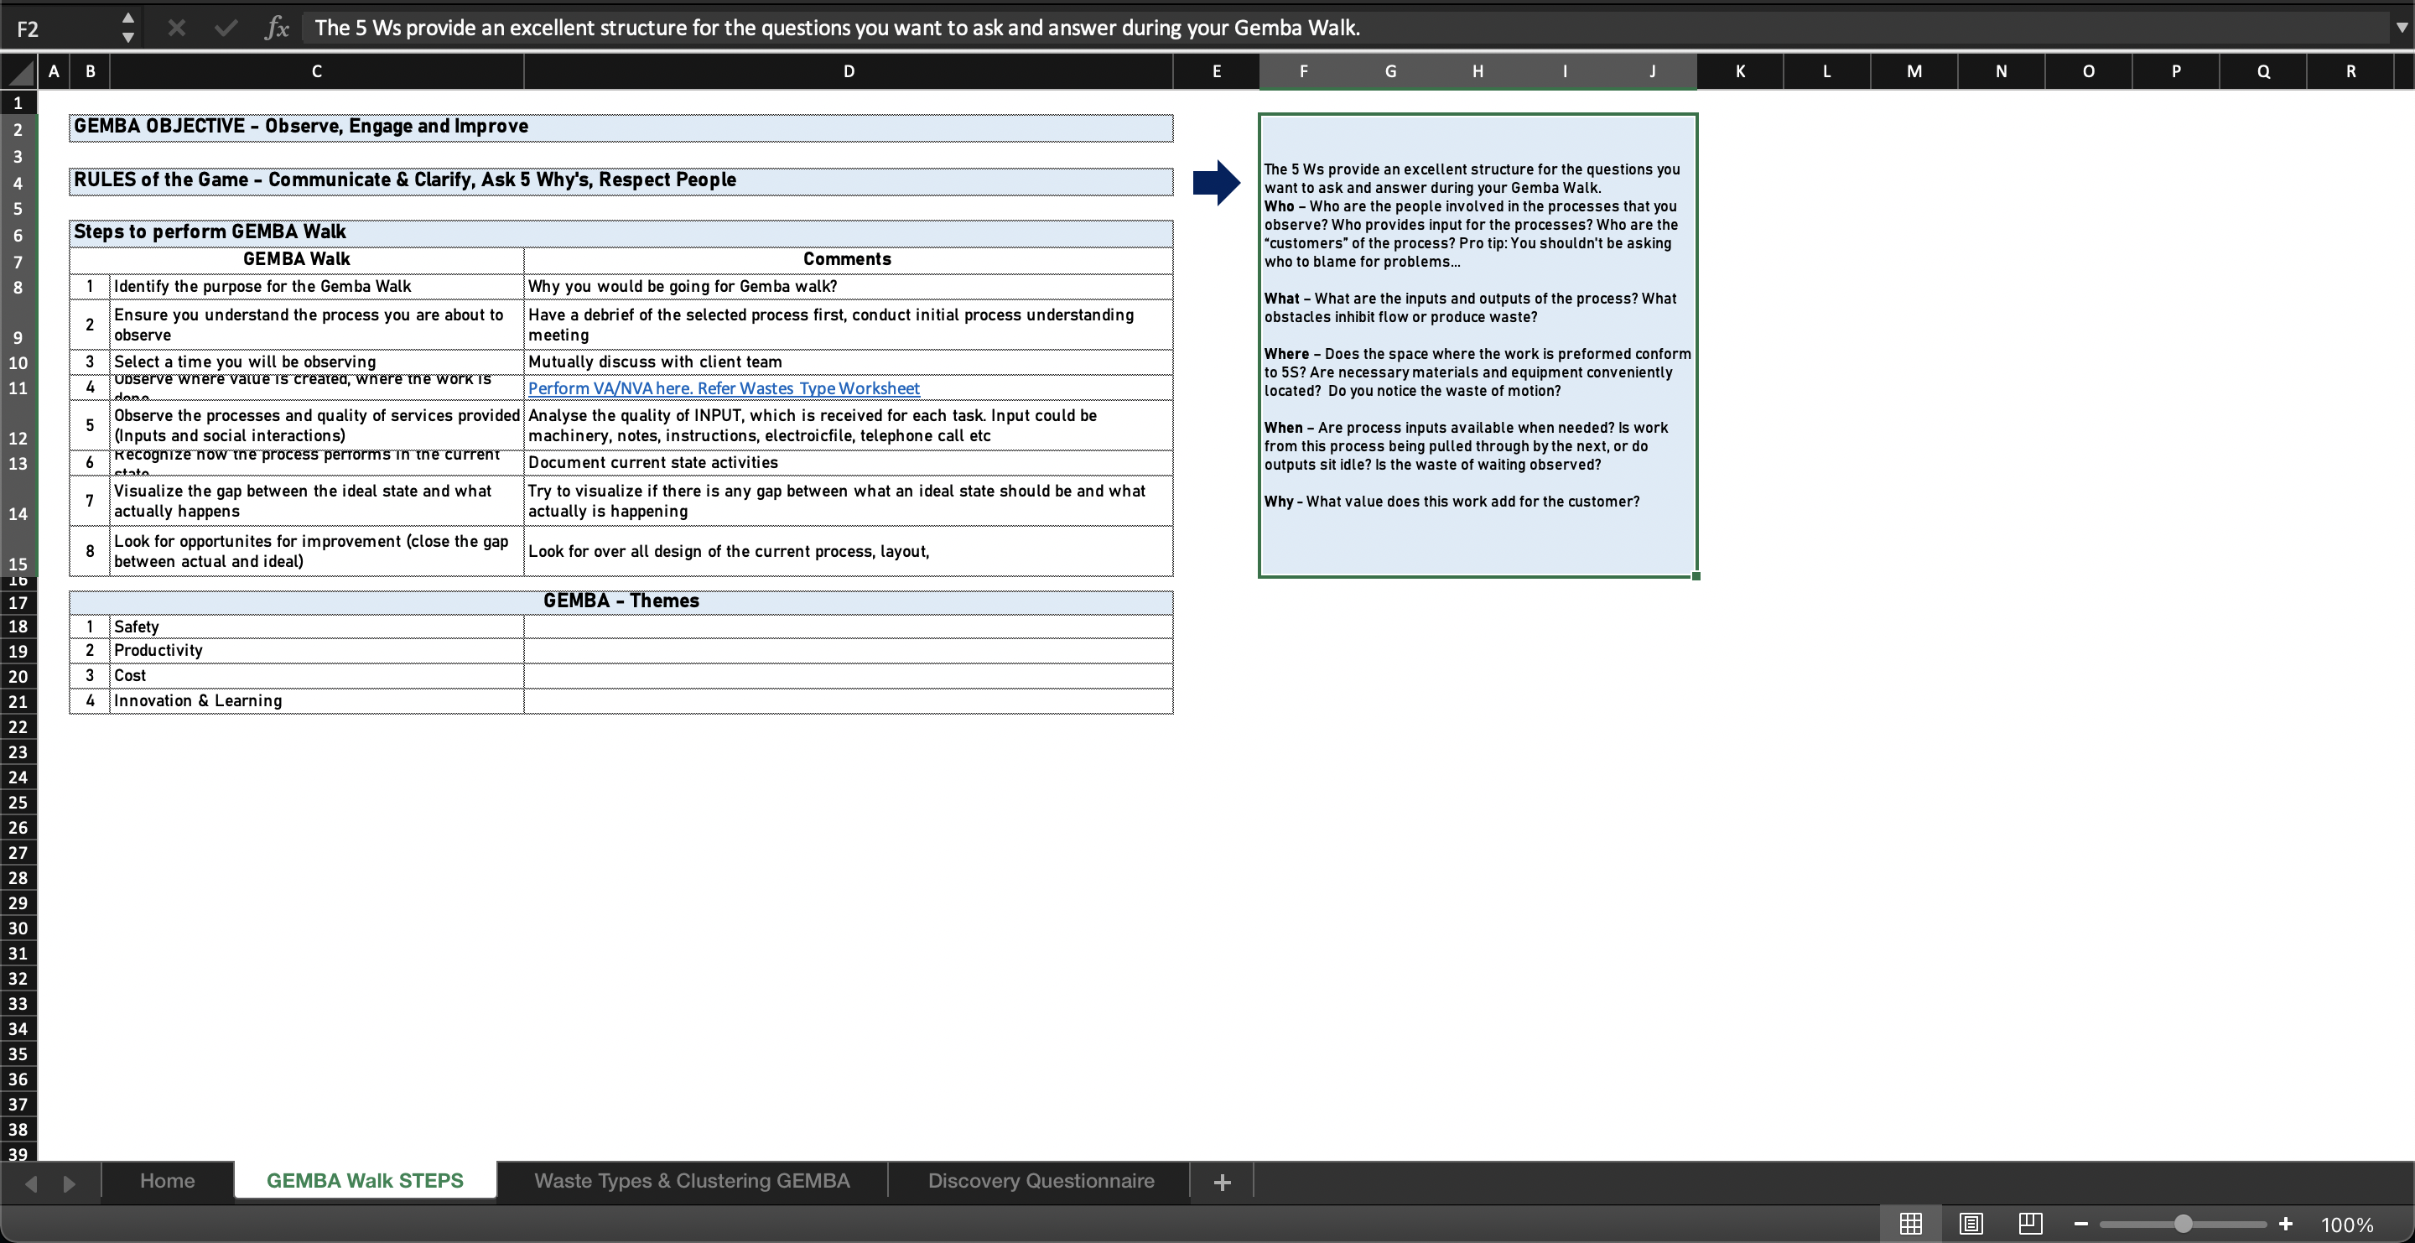Click Mutually discuss with client team cell
This screenshot has width=2415, height=1243.
848,361
